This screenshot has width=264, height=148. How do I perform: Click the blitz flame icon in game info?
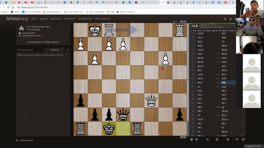21,28
